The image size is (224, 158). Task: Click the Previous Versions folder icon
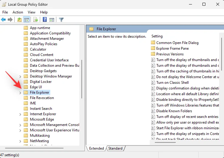pyautogui.click(x=153, y=54)
